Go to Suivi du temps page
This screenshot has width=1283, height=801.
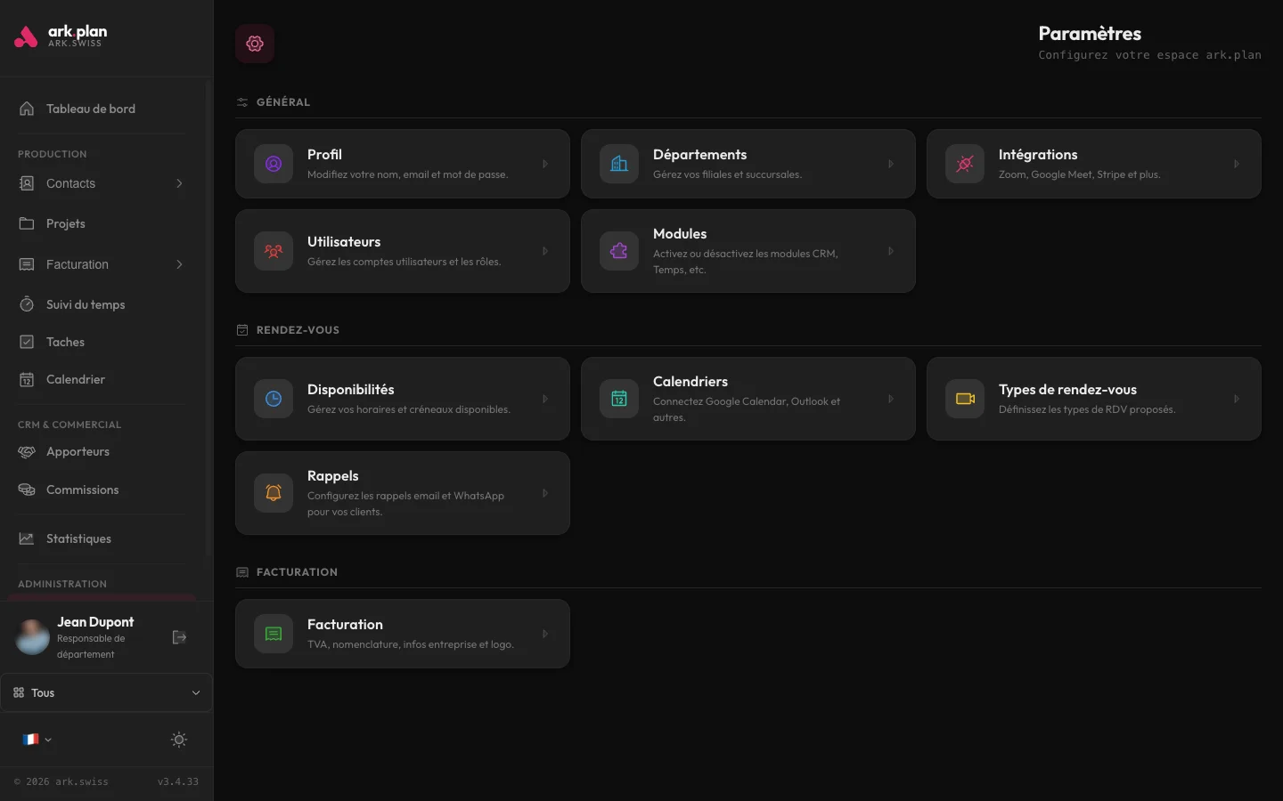click(x=85, y=304)
